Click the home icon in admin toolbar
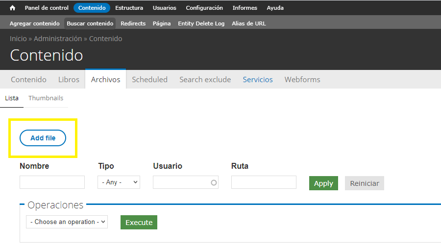 [x=13, y=8]
